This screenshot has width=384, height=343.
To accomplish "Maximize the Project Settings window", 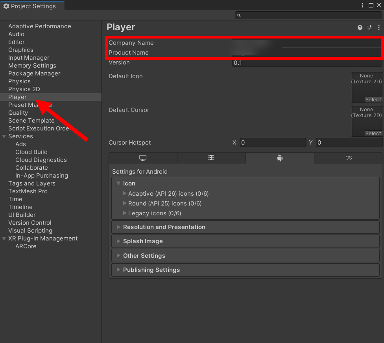I will 371,5.
